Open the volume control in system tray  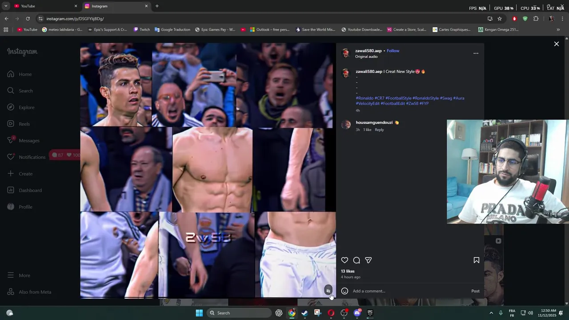click(x=530, y=313)
